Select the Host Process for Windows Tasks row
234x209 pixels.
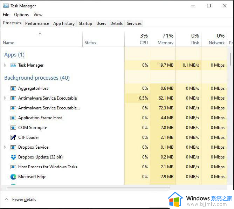click(x=114, y=167)
